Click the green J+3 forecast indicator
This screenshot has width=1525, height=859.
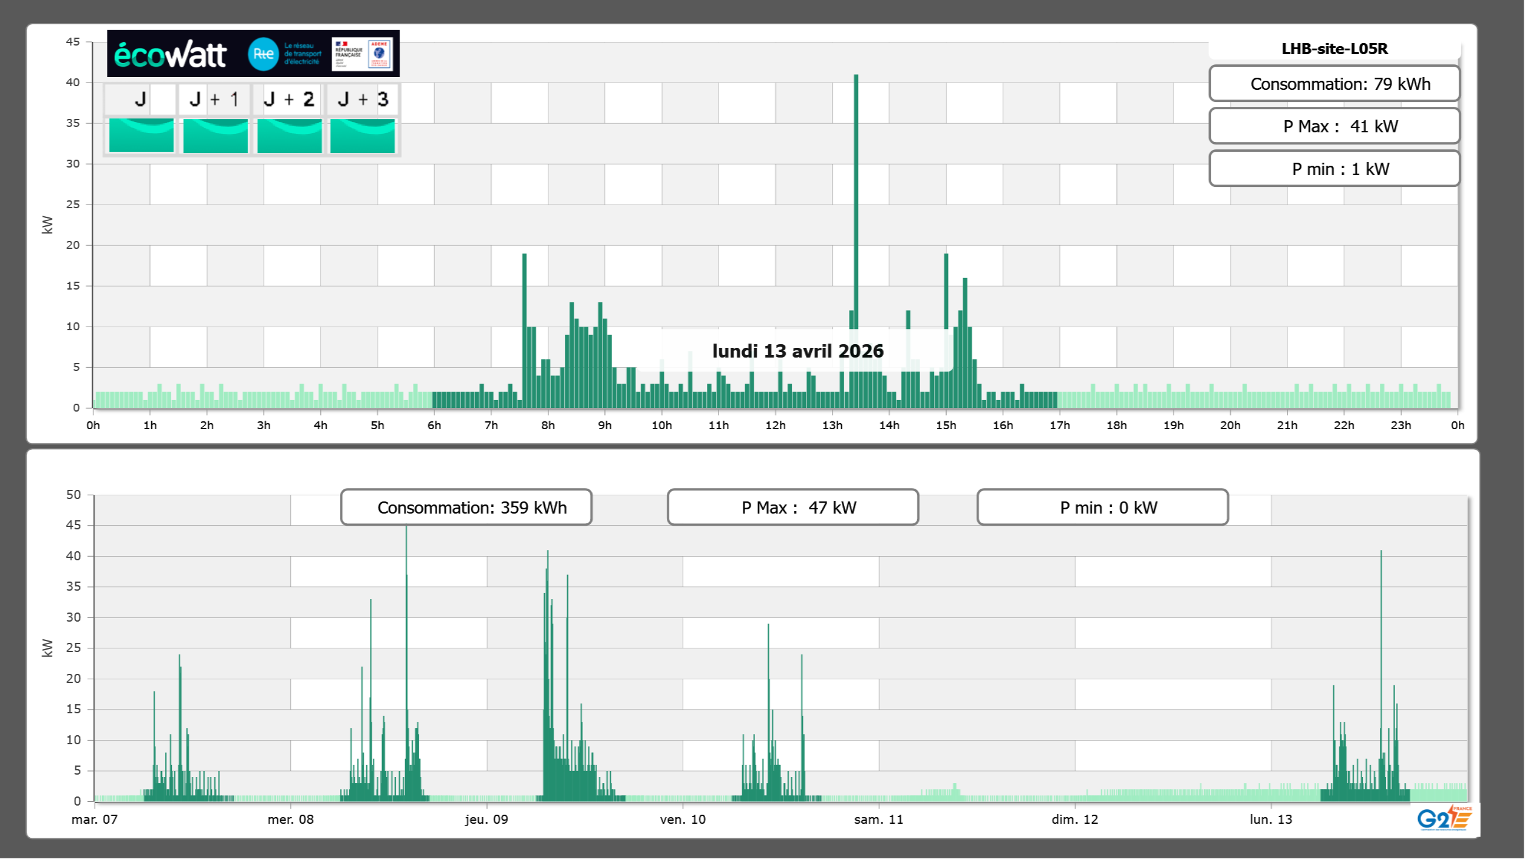coord(363,135)
